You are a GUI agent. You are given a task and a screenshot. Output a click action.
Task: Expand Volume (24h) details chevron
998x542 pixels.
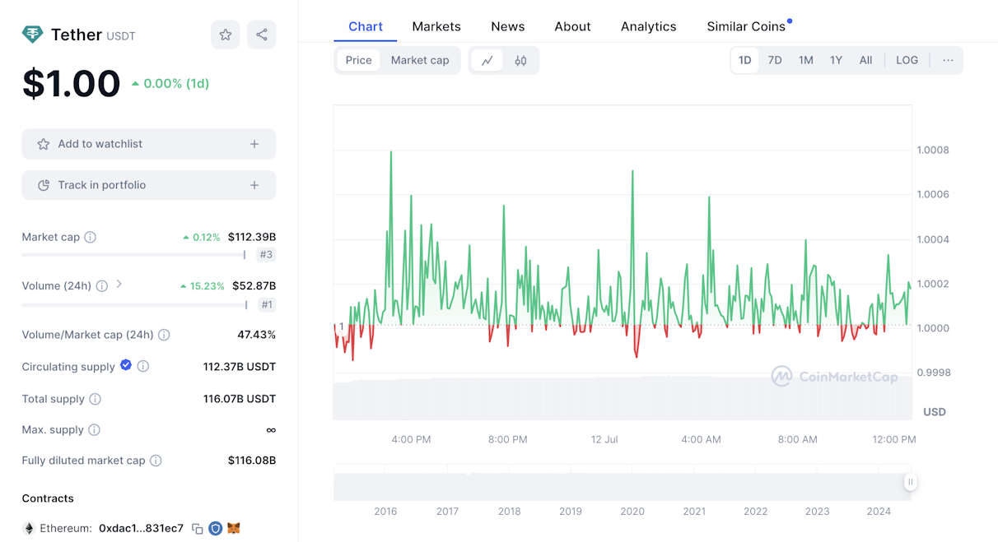119,284
